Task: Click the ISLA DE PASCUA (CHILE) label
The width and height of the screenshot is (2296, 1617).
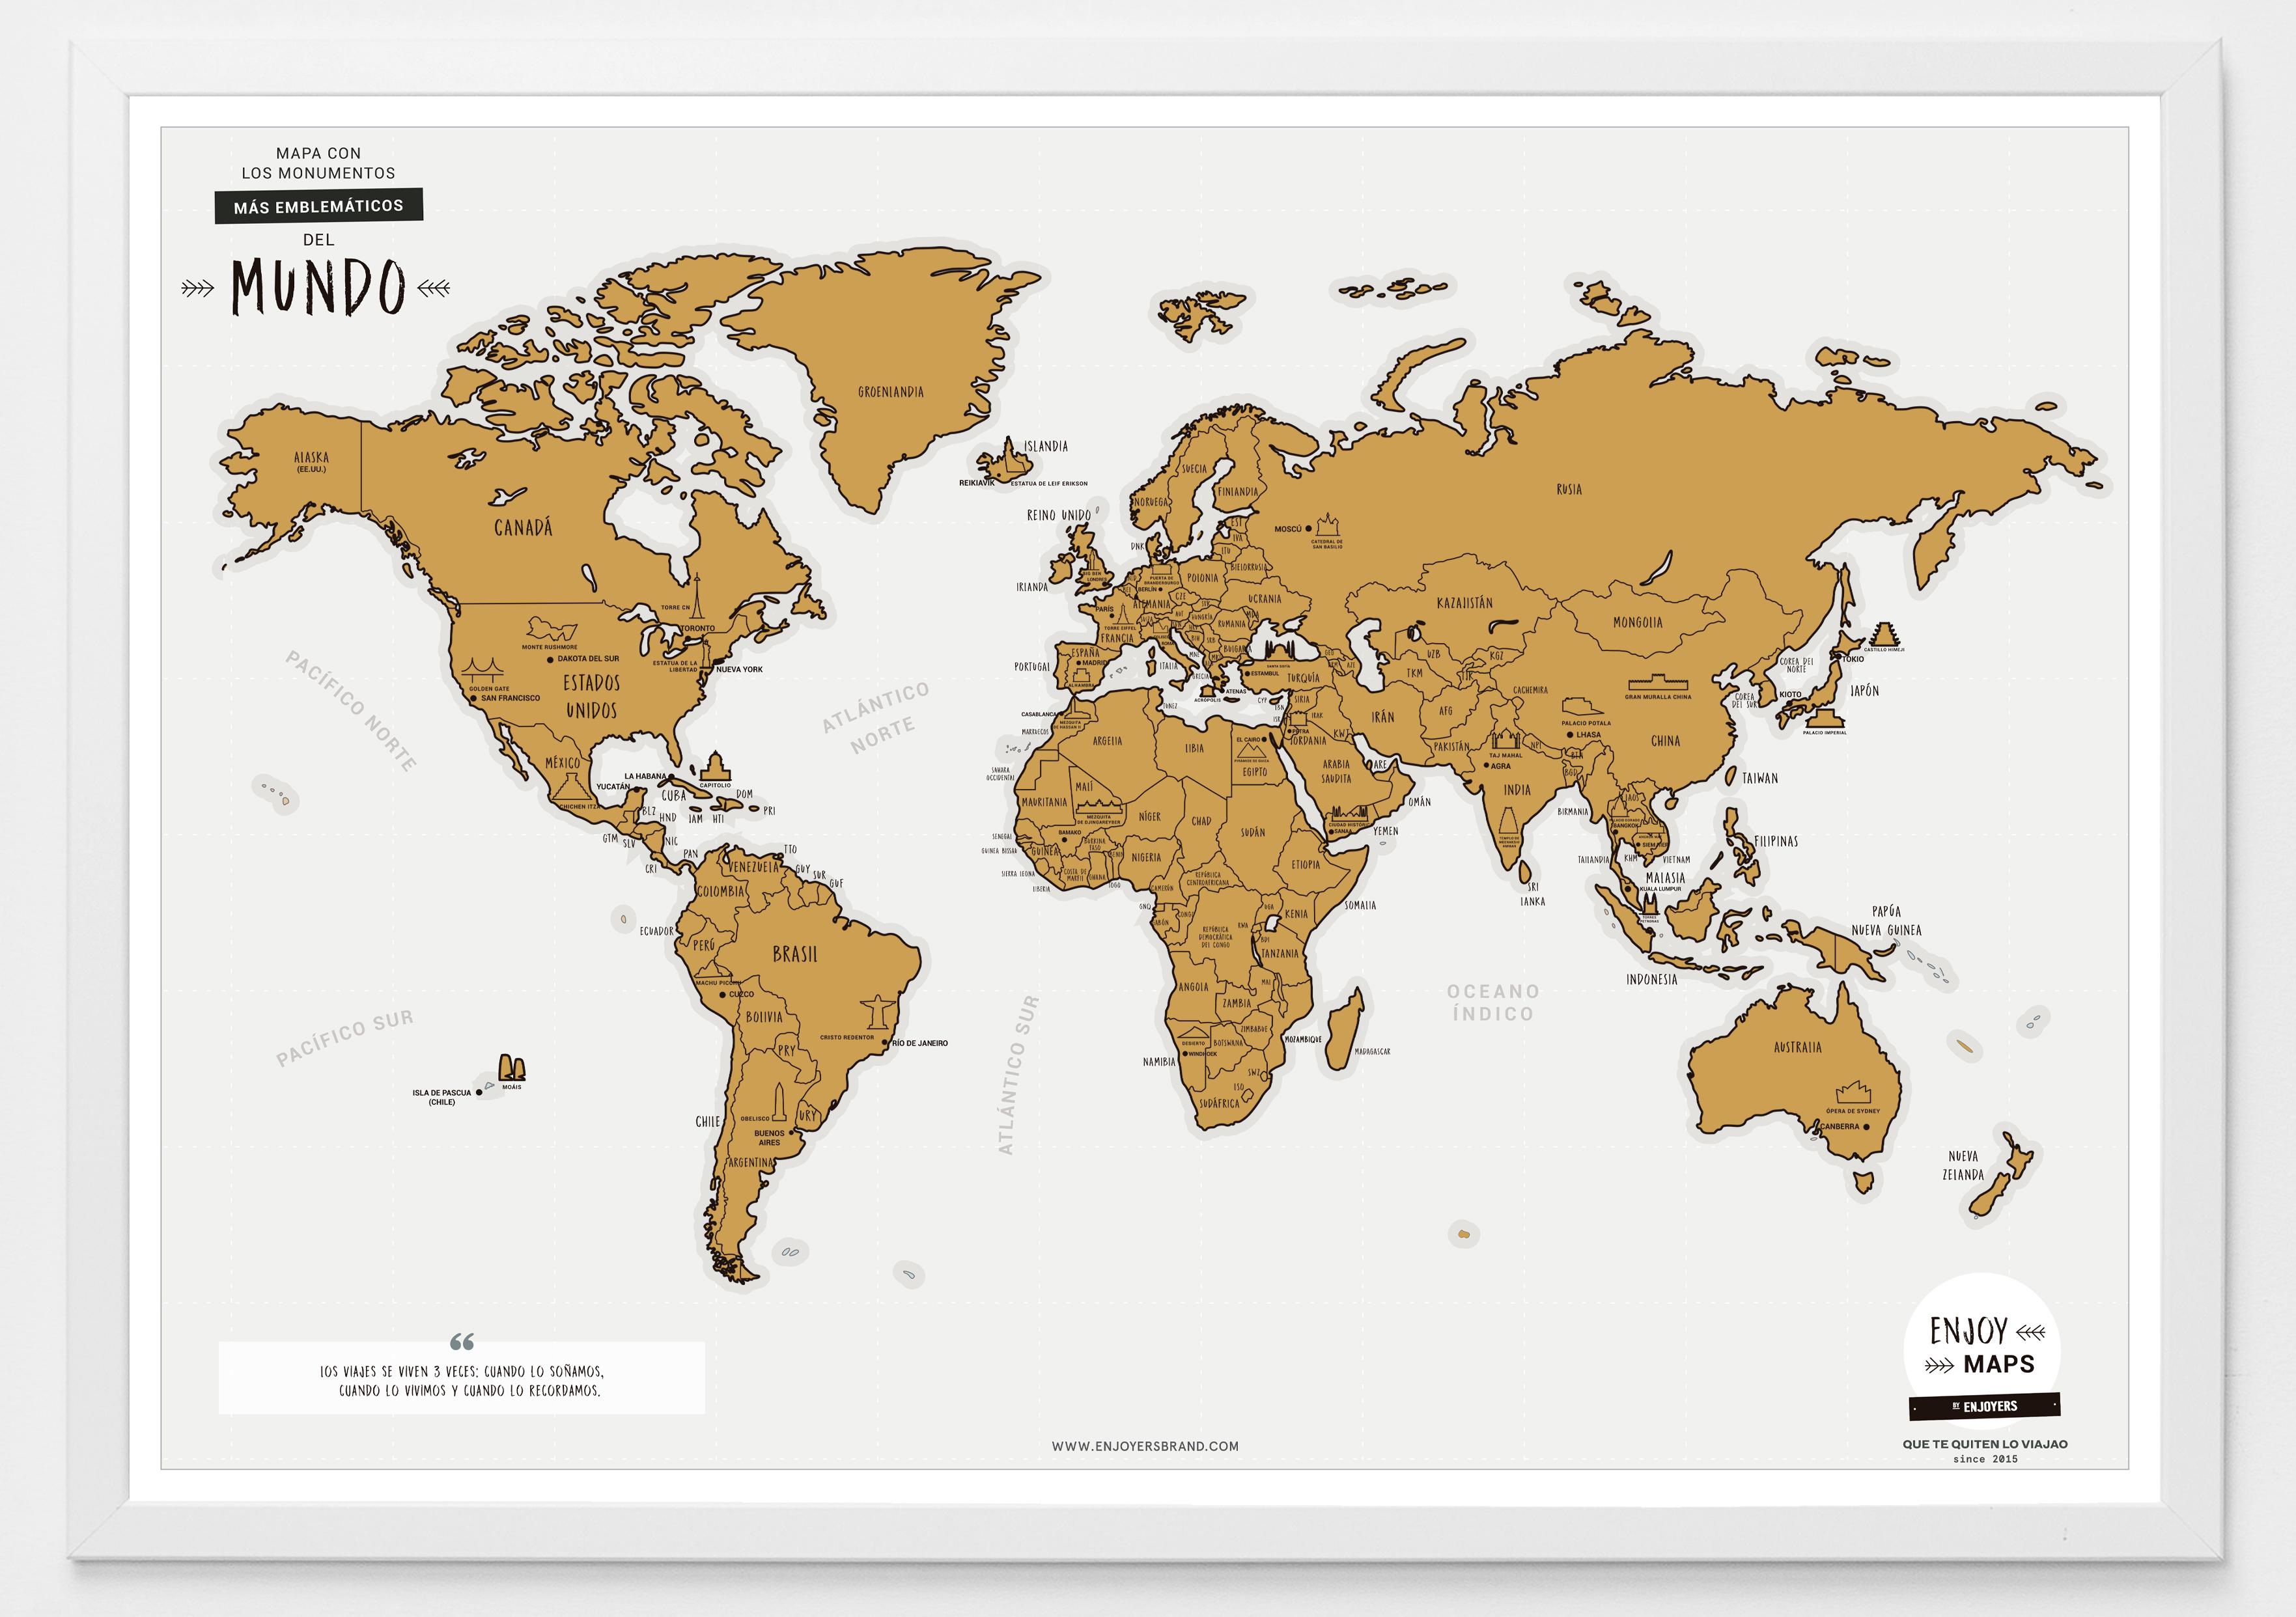Action: [x=441, y=1097]
